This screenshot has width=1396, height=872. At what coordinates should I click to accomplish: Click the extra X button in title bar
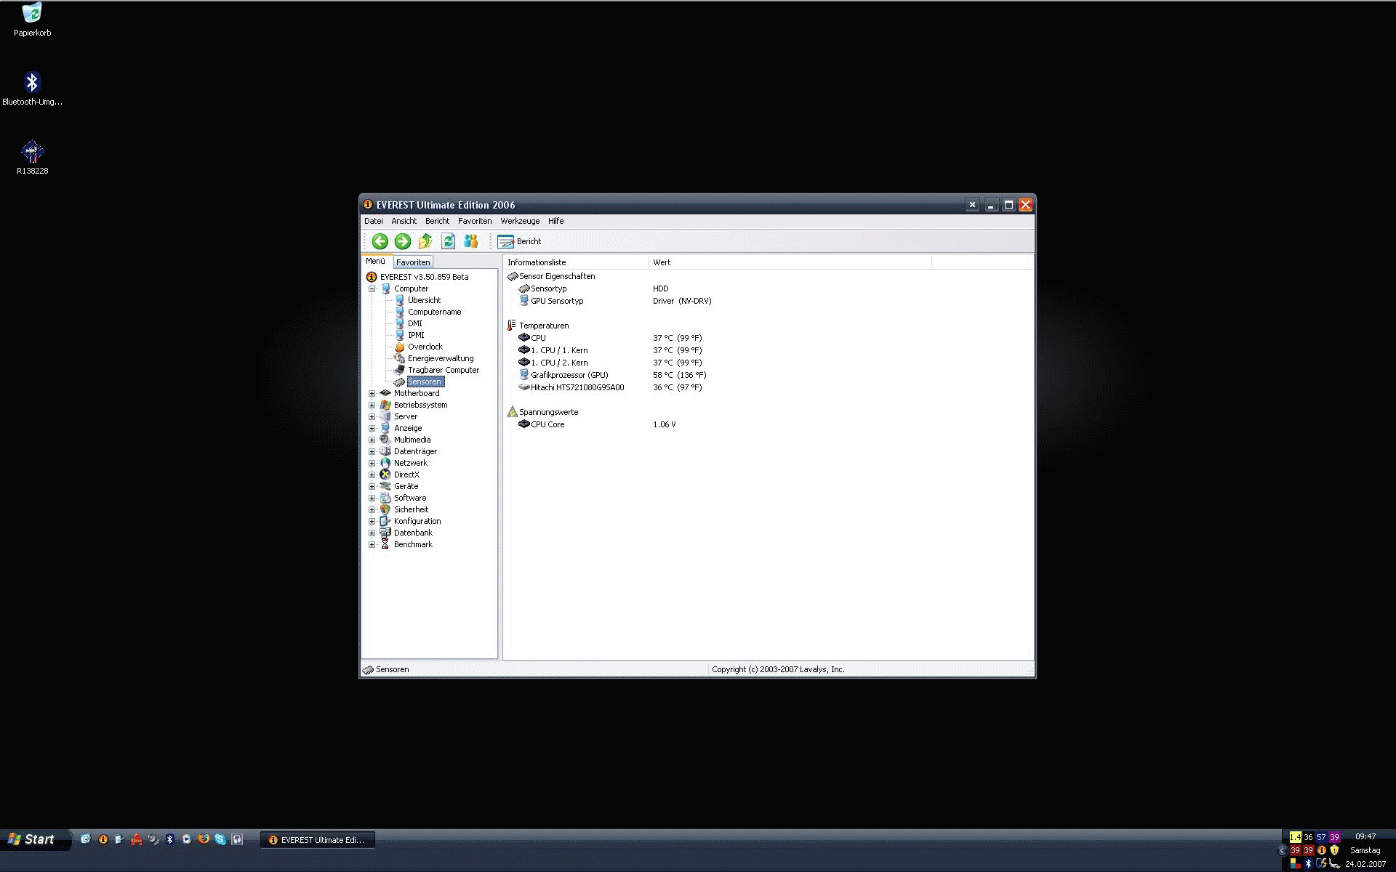click(x=972, y=205)
